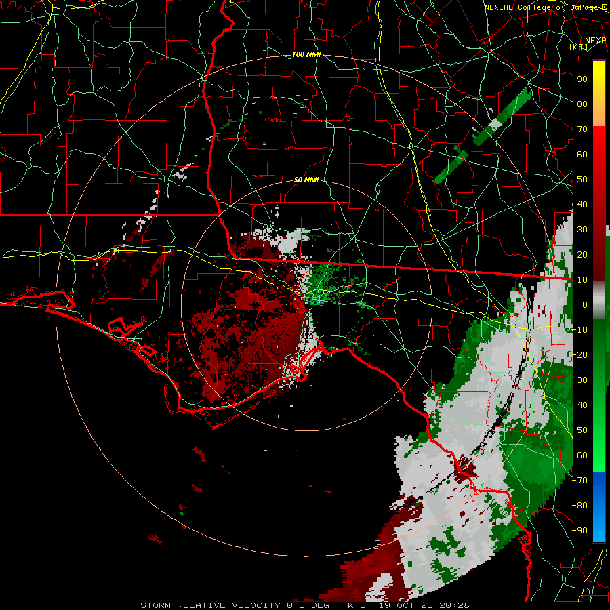Click the blue segment of color bar
Viewport: 610px width, 610px height.
[x=598, y=507]
